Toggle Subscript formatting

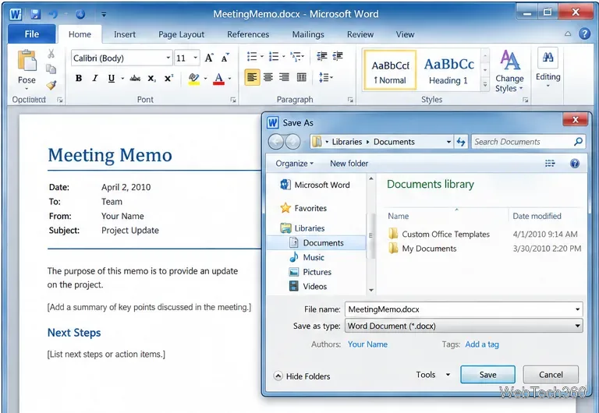151,79
